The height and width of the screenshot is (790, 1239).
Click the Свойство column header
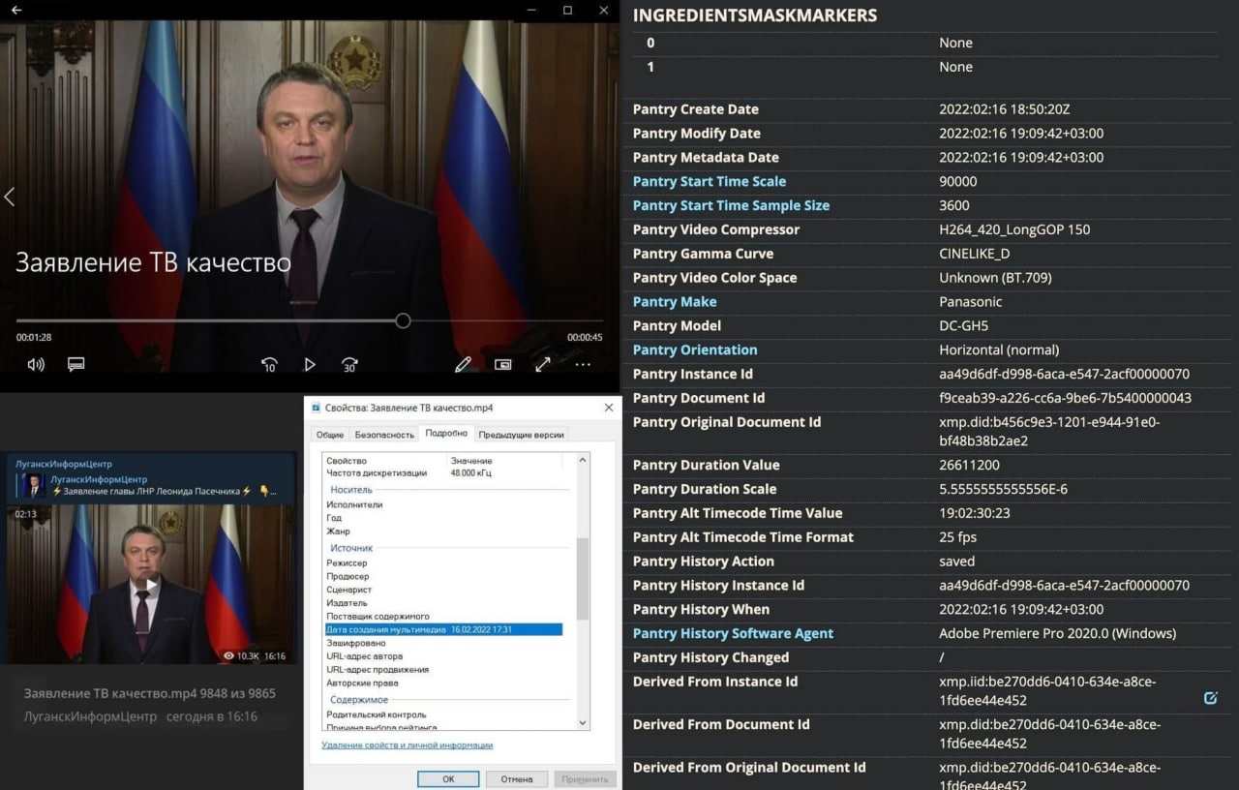(347, 461)
